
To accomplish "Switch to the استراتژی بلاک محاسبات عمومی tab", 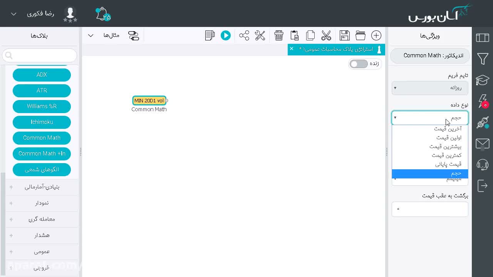I will (x=337, y=49).
